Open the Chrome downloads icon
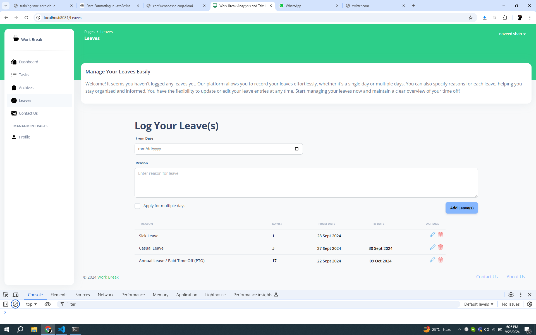 485,18
